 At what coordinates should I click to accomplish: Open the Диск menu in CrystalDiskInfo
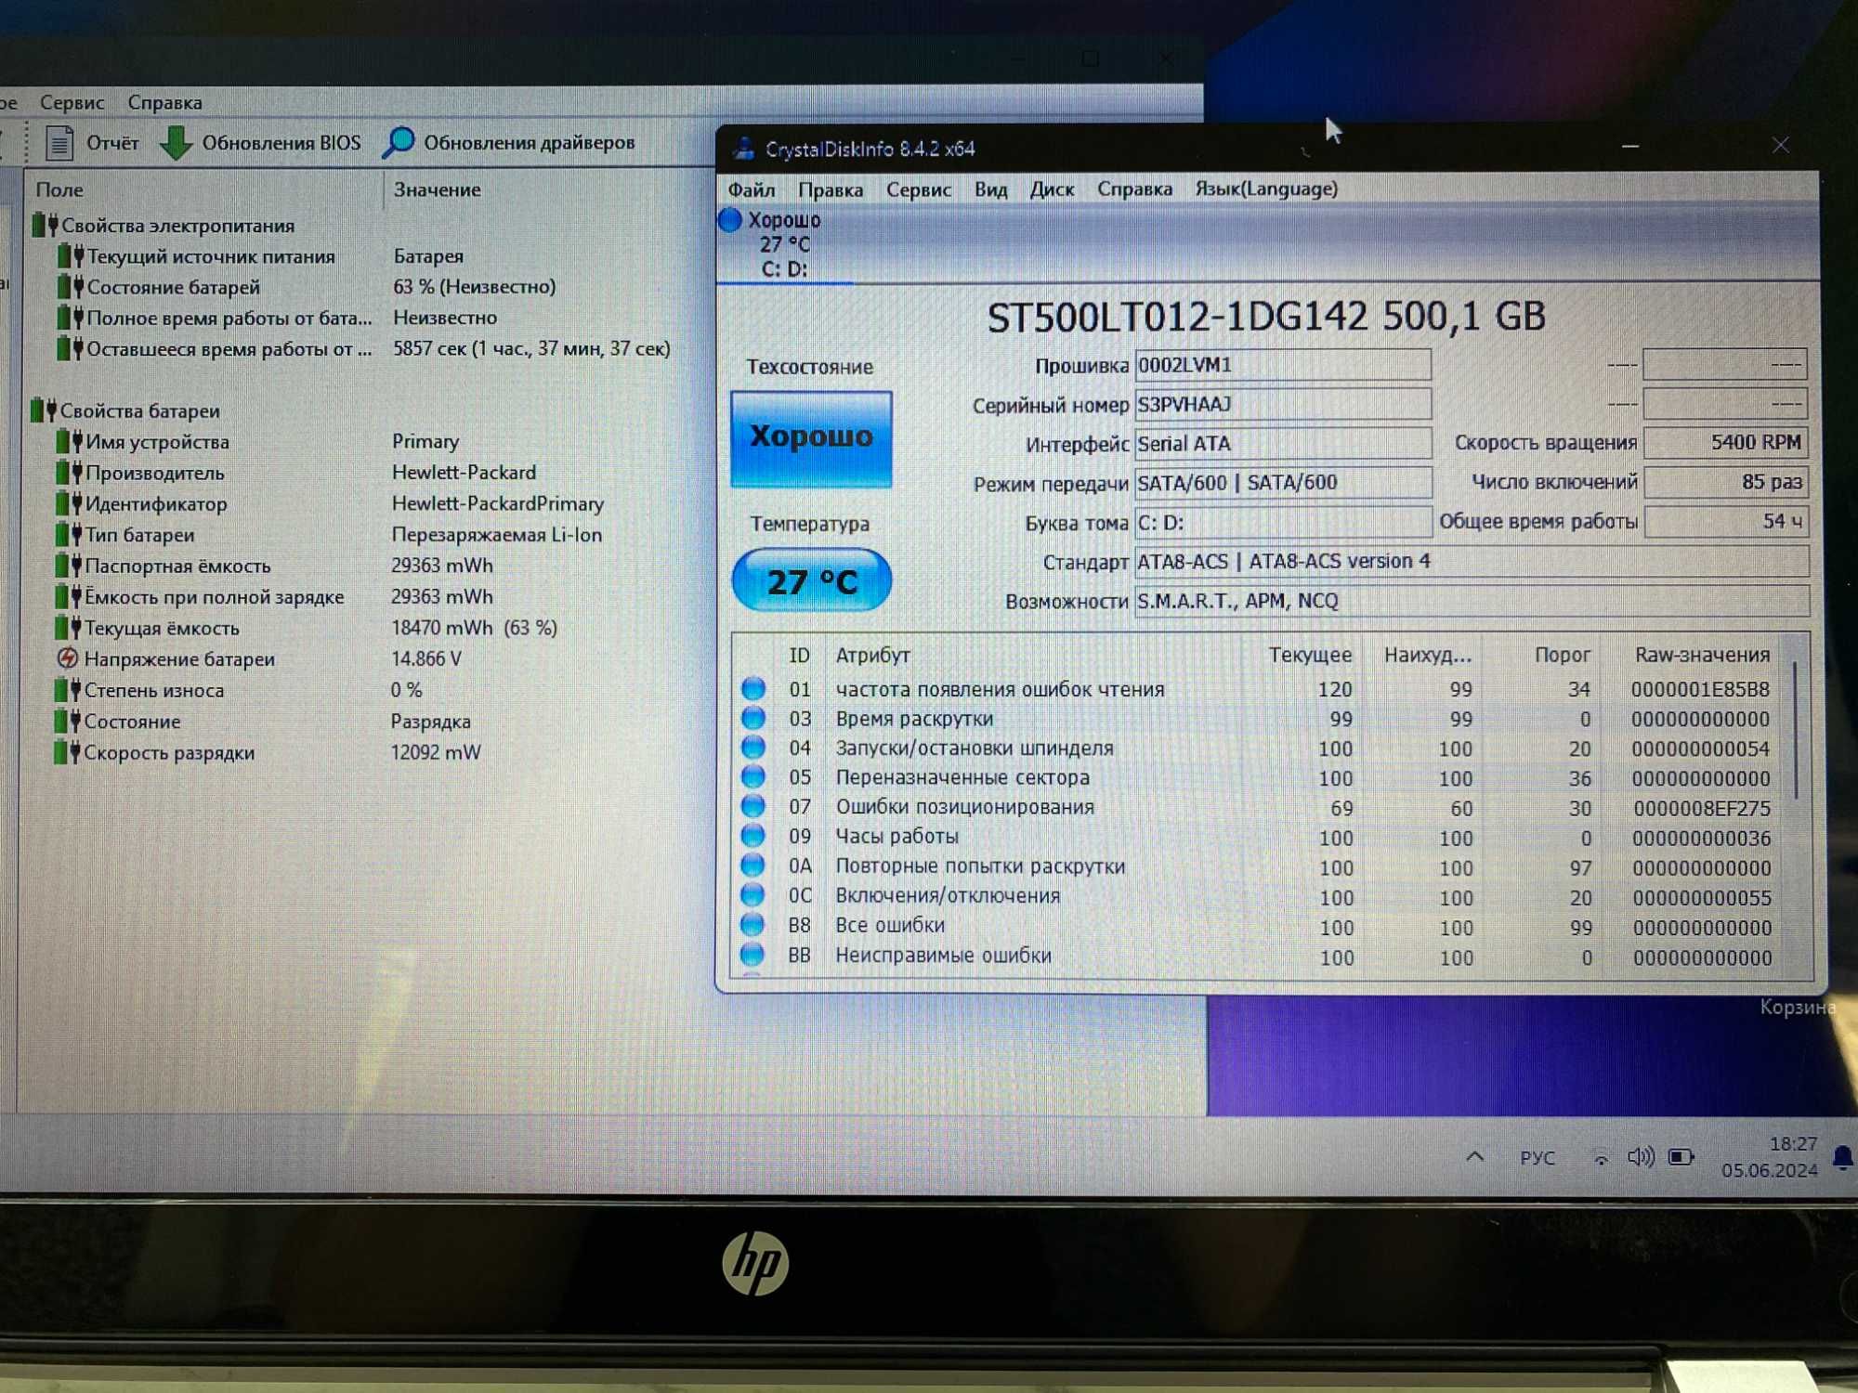tap(1052, 189)
